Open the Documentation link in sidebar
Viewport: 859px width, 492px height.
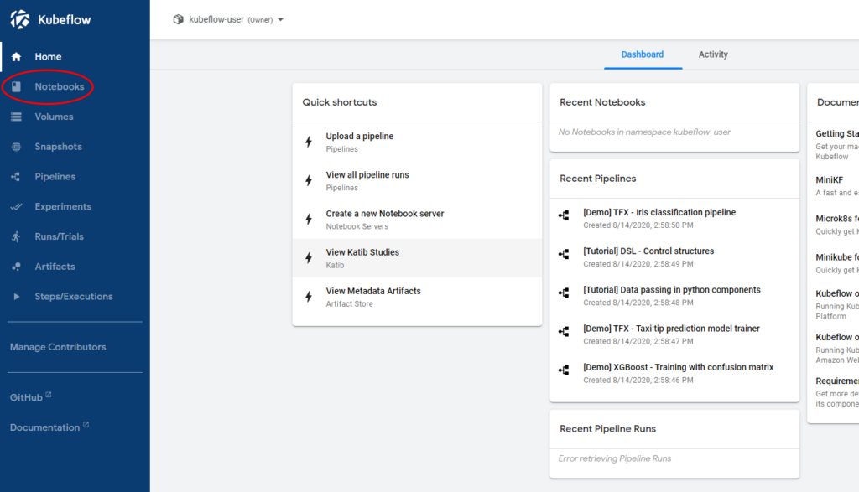tap(45, 427)
